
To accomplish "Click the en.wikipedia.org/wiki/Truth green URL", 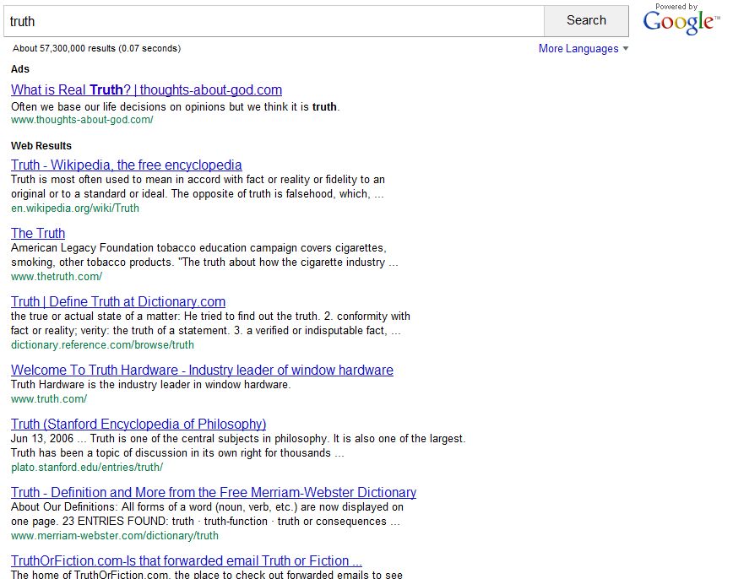I will coord(75,208).
